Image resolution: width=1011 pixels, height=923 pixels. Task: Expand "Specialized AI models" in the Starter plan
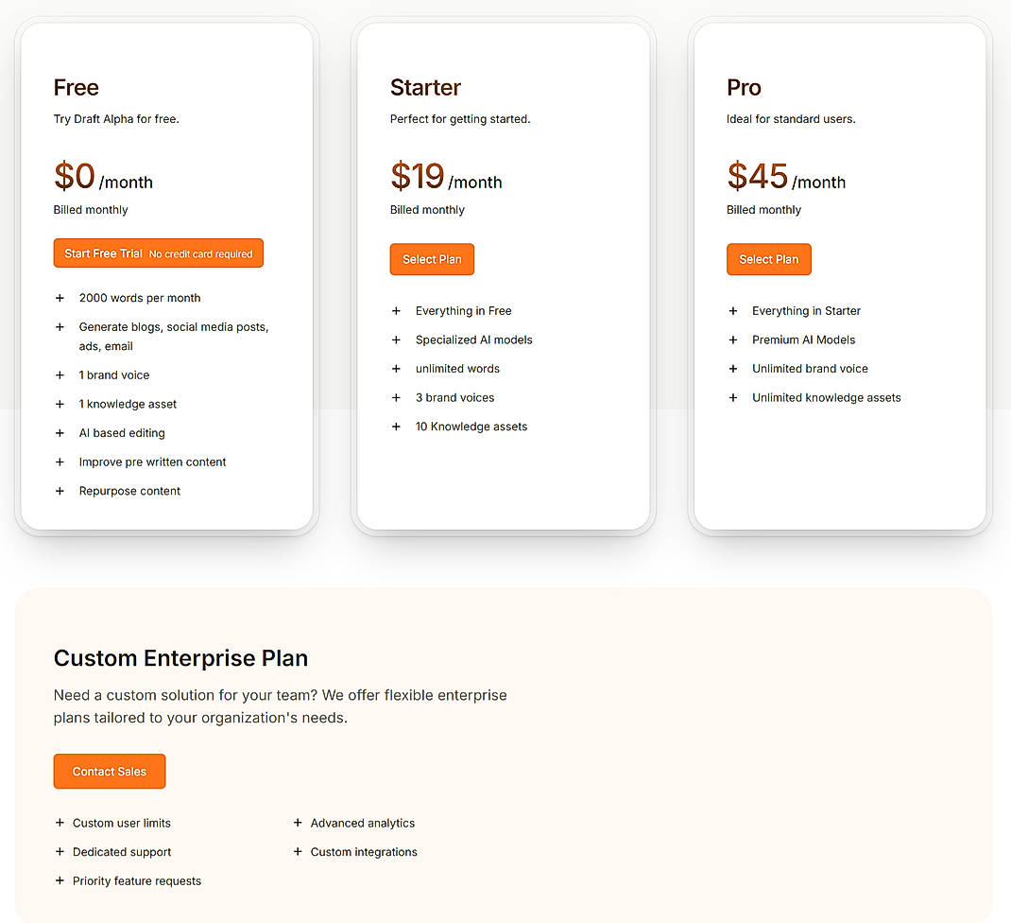[x=396, y=340]
